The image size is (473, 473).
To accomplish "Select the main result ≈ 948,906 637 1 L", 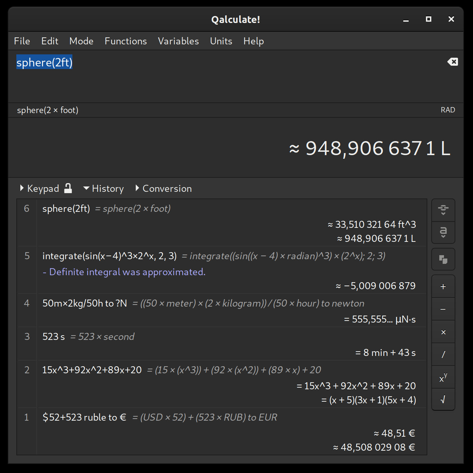I will (370, 148).
